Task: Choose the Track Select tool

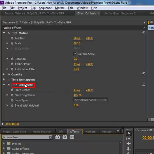Action: (129, 138)
